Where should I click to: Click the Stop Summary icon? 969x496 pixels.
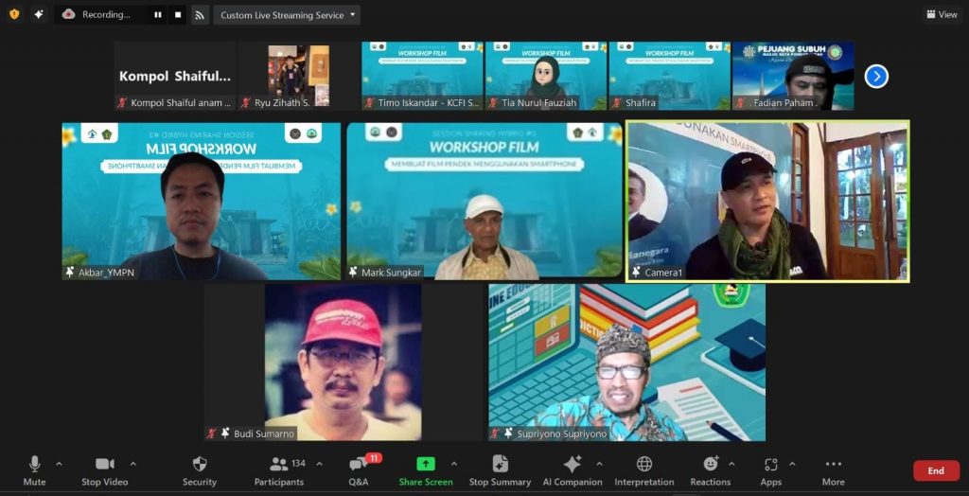click(500, 464)
